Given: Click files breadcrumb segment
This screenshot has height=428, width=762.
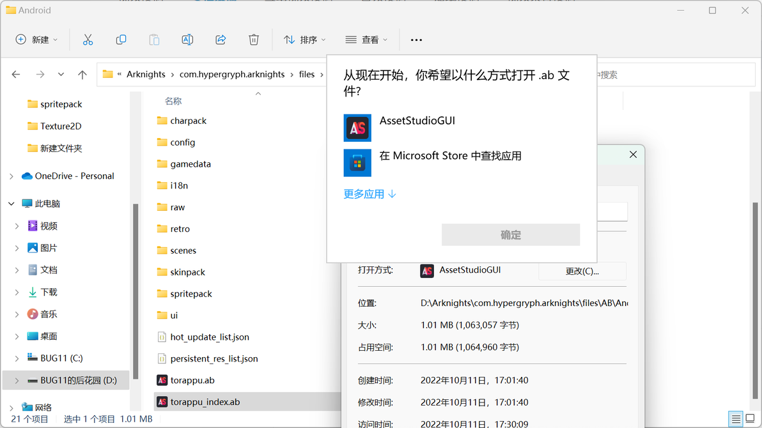Looking at the screenshot, I should click(307, 74).
